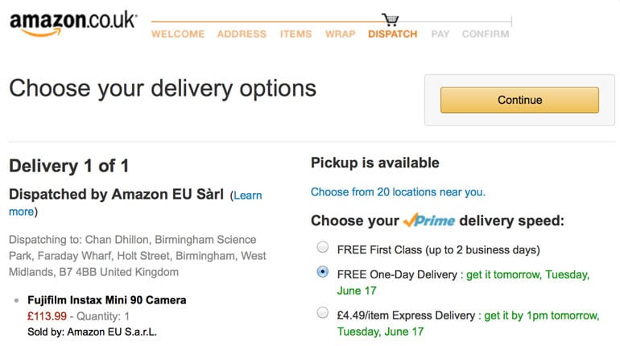This screenshot has width=620, height=346.
Task: Open 'Choose from 20 locations near you'
Action: pos(398,192)
